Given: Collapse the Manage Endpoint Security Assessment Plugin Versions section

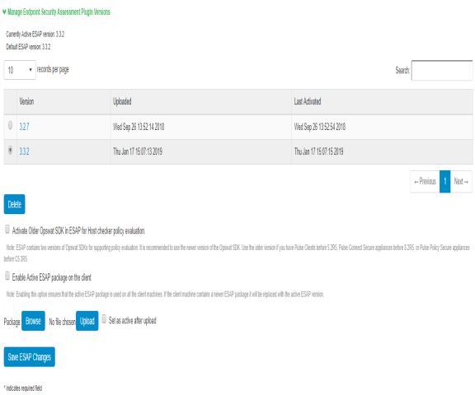Looking at the screenshot, I should coord(56,12).
